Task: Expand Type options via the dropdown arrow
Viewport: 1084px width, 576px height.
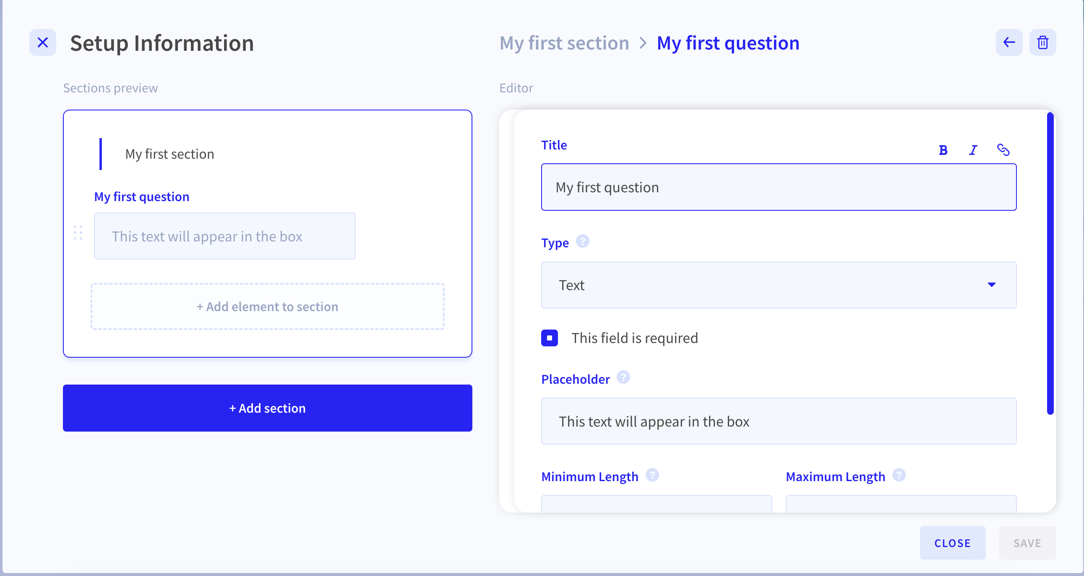Action: 991,285
